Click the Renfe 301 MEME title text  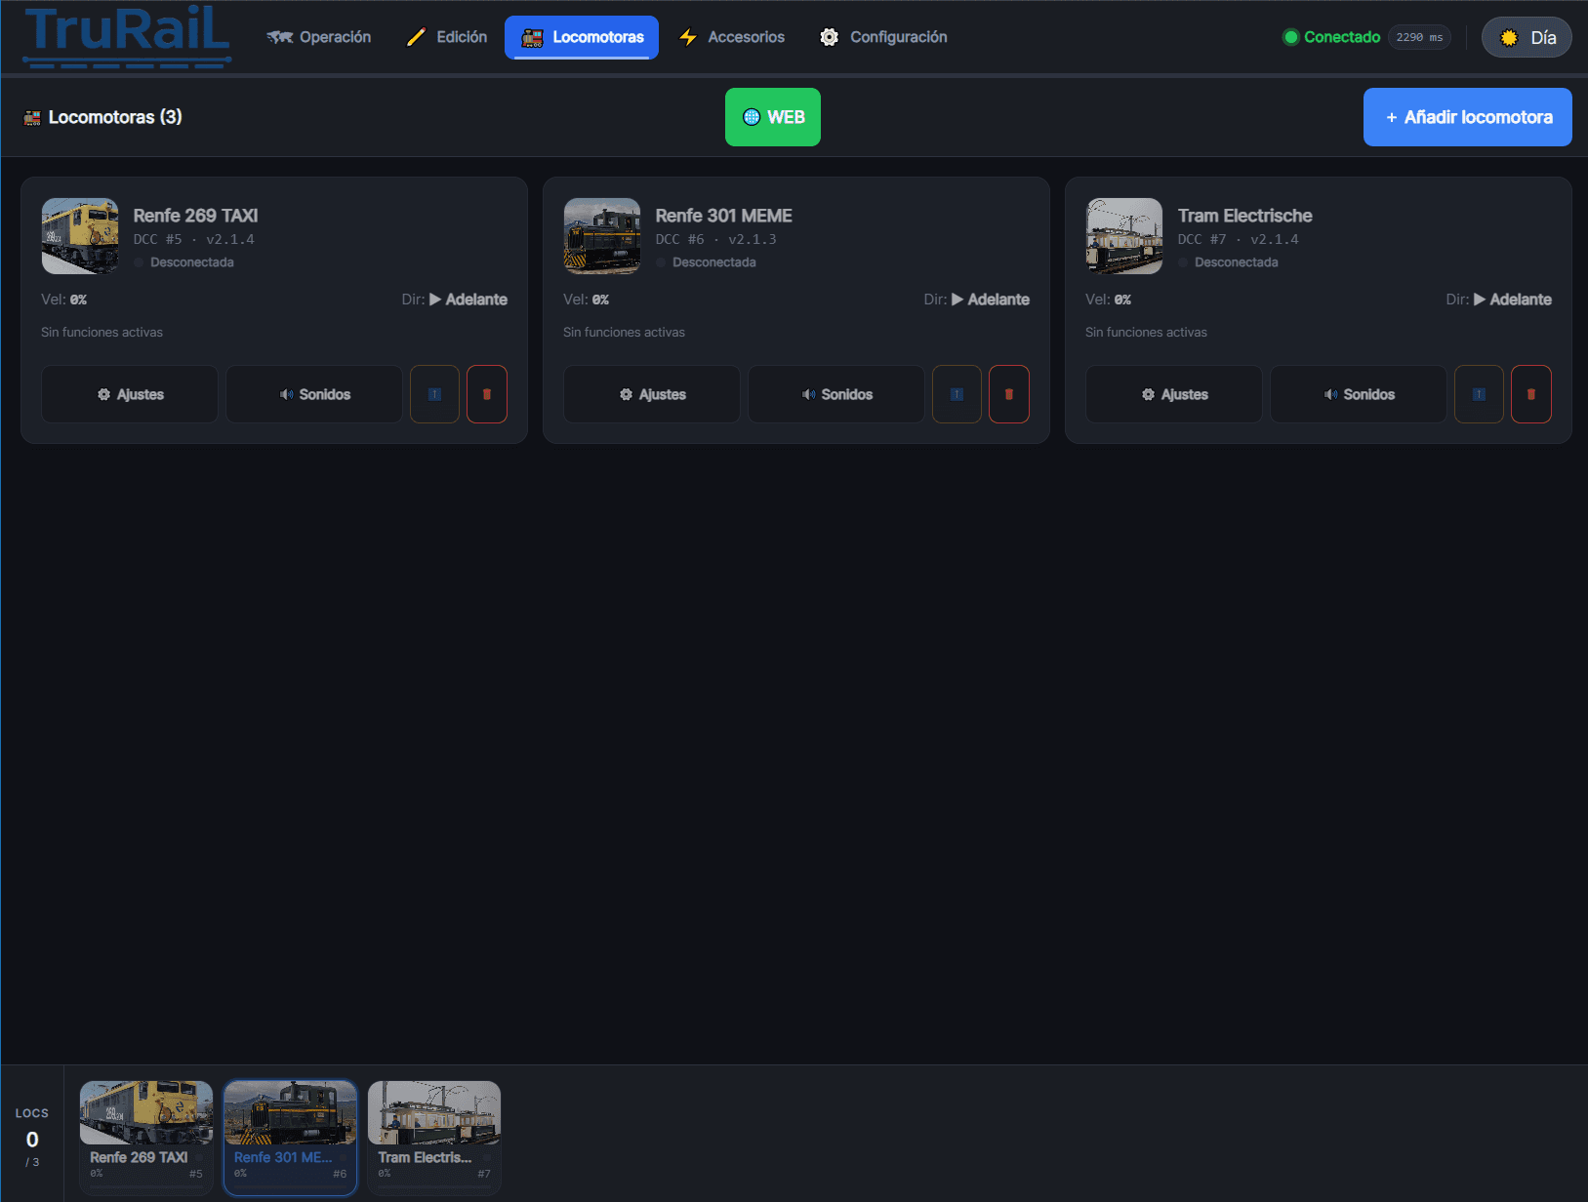tap(723, 216)
